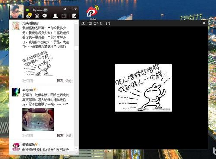Screen dimensions: 216x159
Task: Open the comments speech bubble tab
Action: [x=45, y=16]
